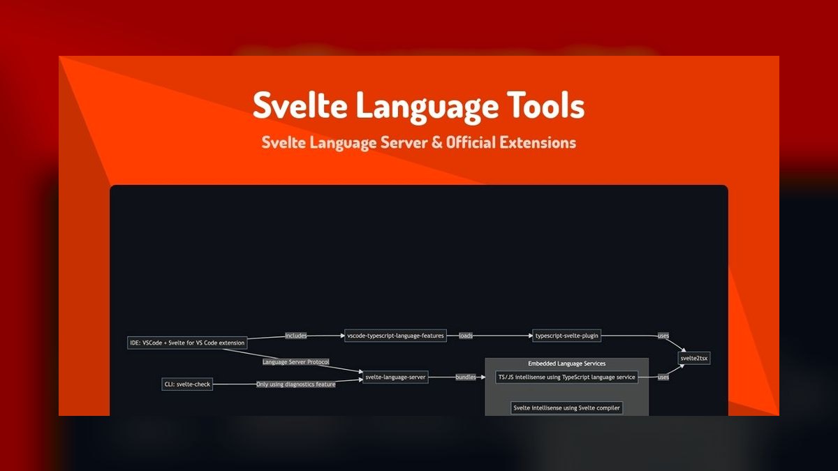This screenshot has height=471, width=838.
Task: Click the 'vscode-typescript-language-features' node
Action: [x=395, y=336]
